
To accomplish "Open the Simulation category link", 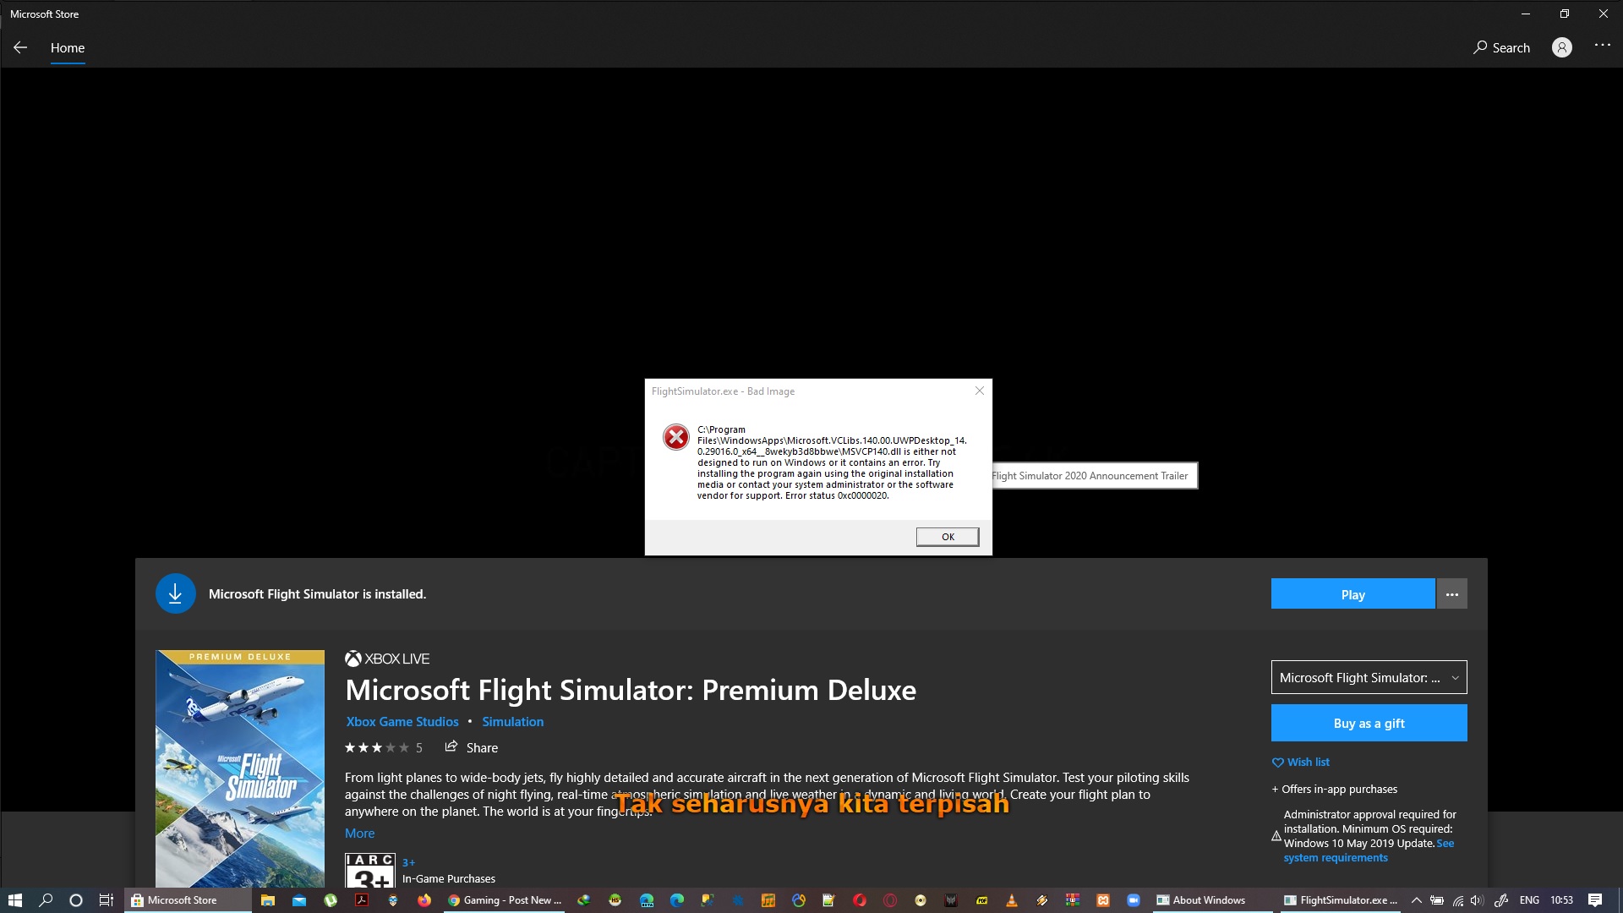I will pos(513,722).
